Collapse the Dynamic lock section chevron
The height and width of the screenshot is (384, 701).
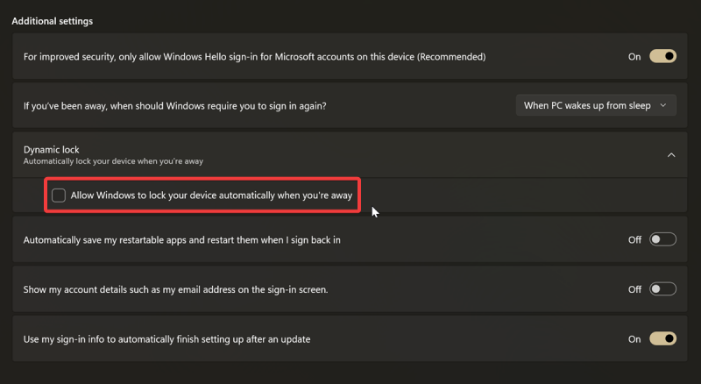[671, 155]
